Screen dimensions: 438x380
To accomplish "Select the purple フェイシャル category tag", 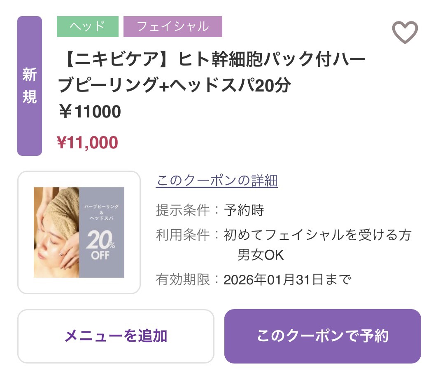I will [x=172, y=26].
